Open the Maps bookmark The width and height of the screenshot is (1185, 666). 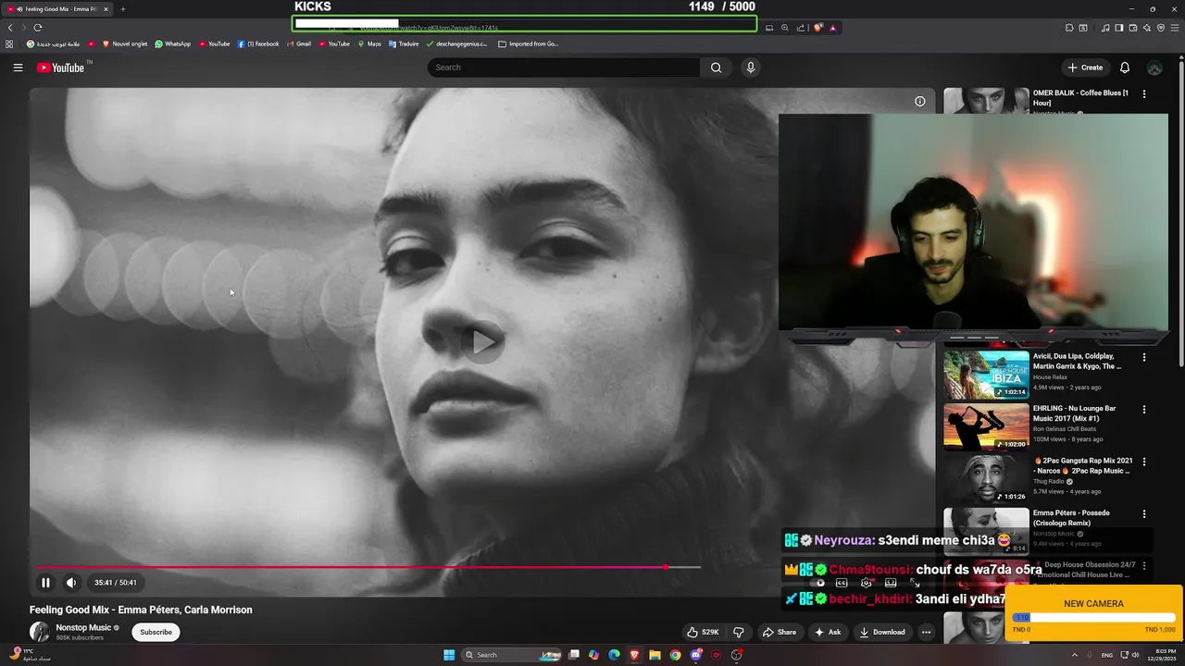point(368,43)
